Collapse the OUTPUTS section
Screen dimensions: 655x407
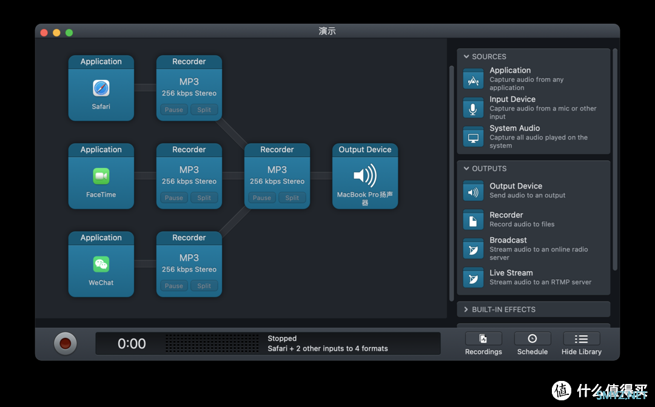pyautogui.click(x=466, y=169)
